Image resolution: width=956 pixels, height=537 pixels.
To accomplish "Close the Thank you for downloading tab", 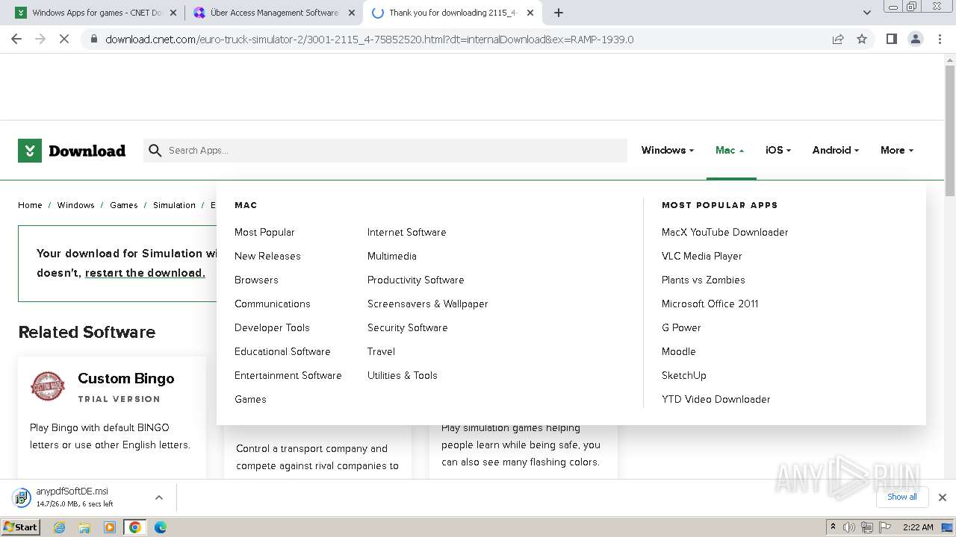I will tap(530, 13).
